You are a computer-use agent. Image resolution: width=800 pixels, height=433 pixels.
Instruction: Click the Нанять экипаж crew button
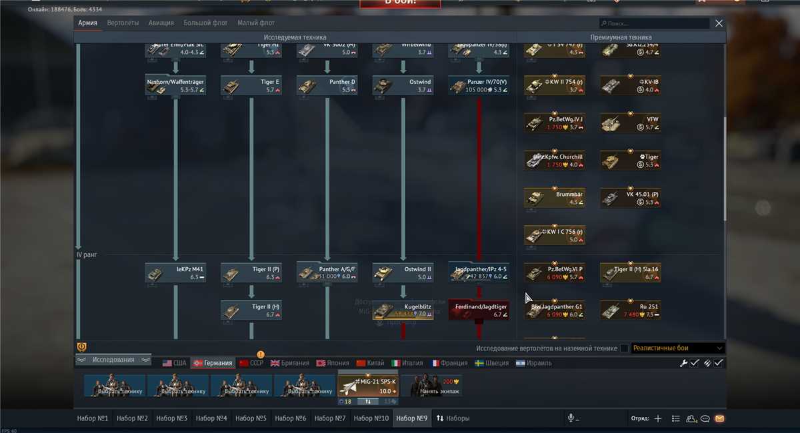[x=432, y=386]
